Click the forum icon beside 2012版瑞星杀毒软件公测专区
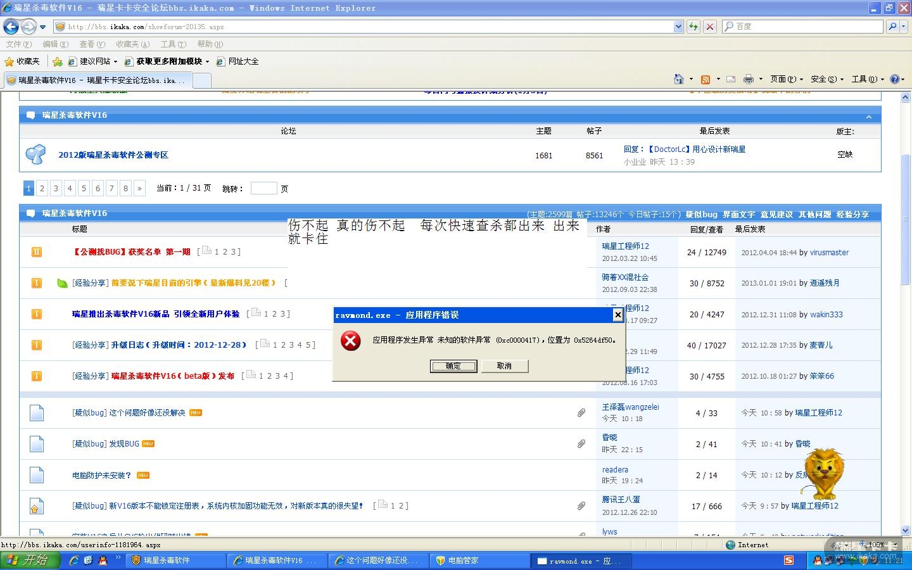This screenshot has height=570, width=912. (x=35, y=154)
